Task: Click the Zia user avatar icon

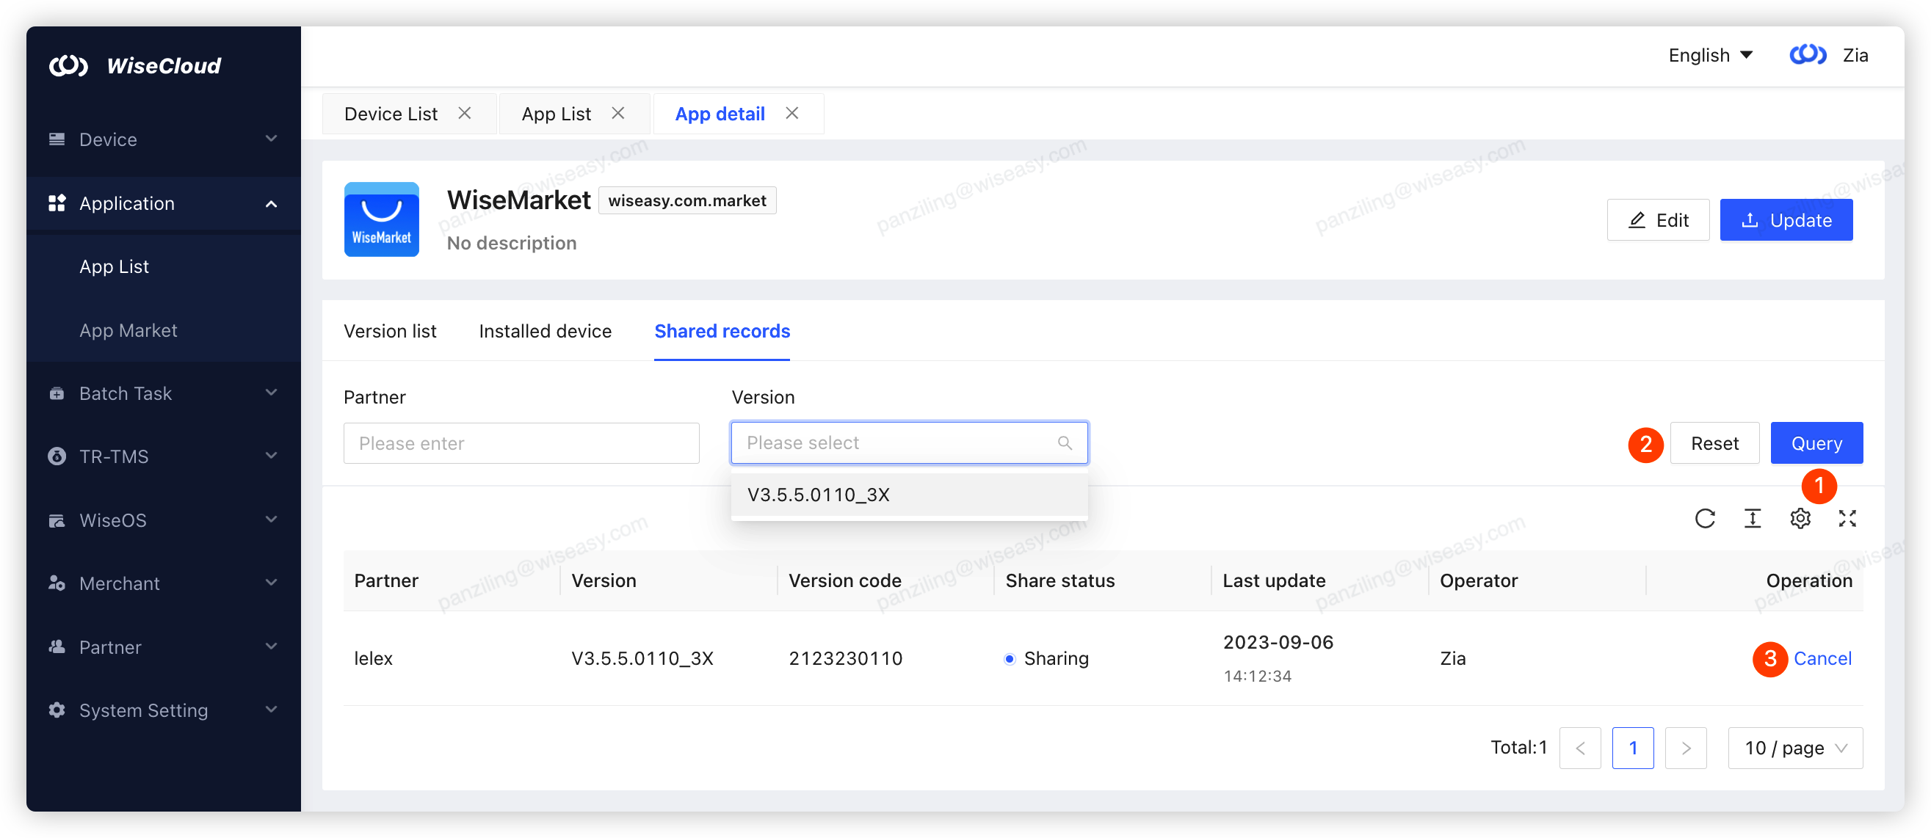Action: (1808, 56)
